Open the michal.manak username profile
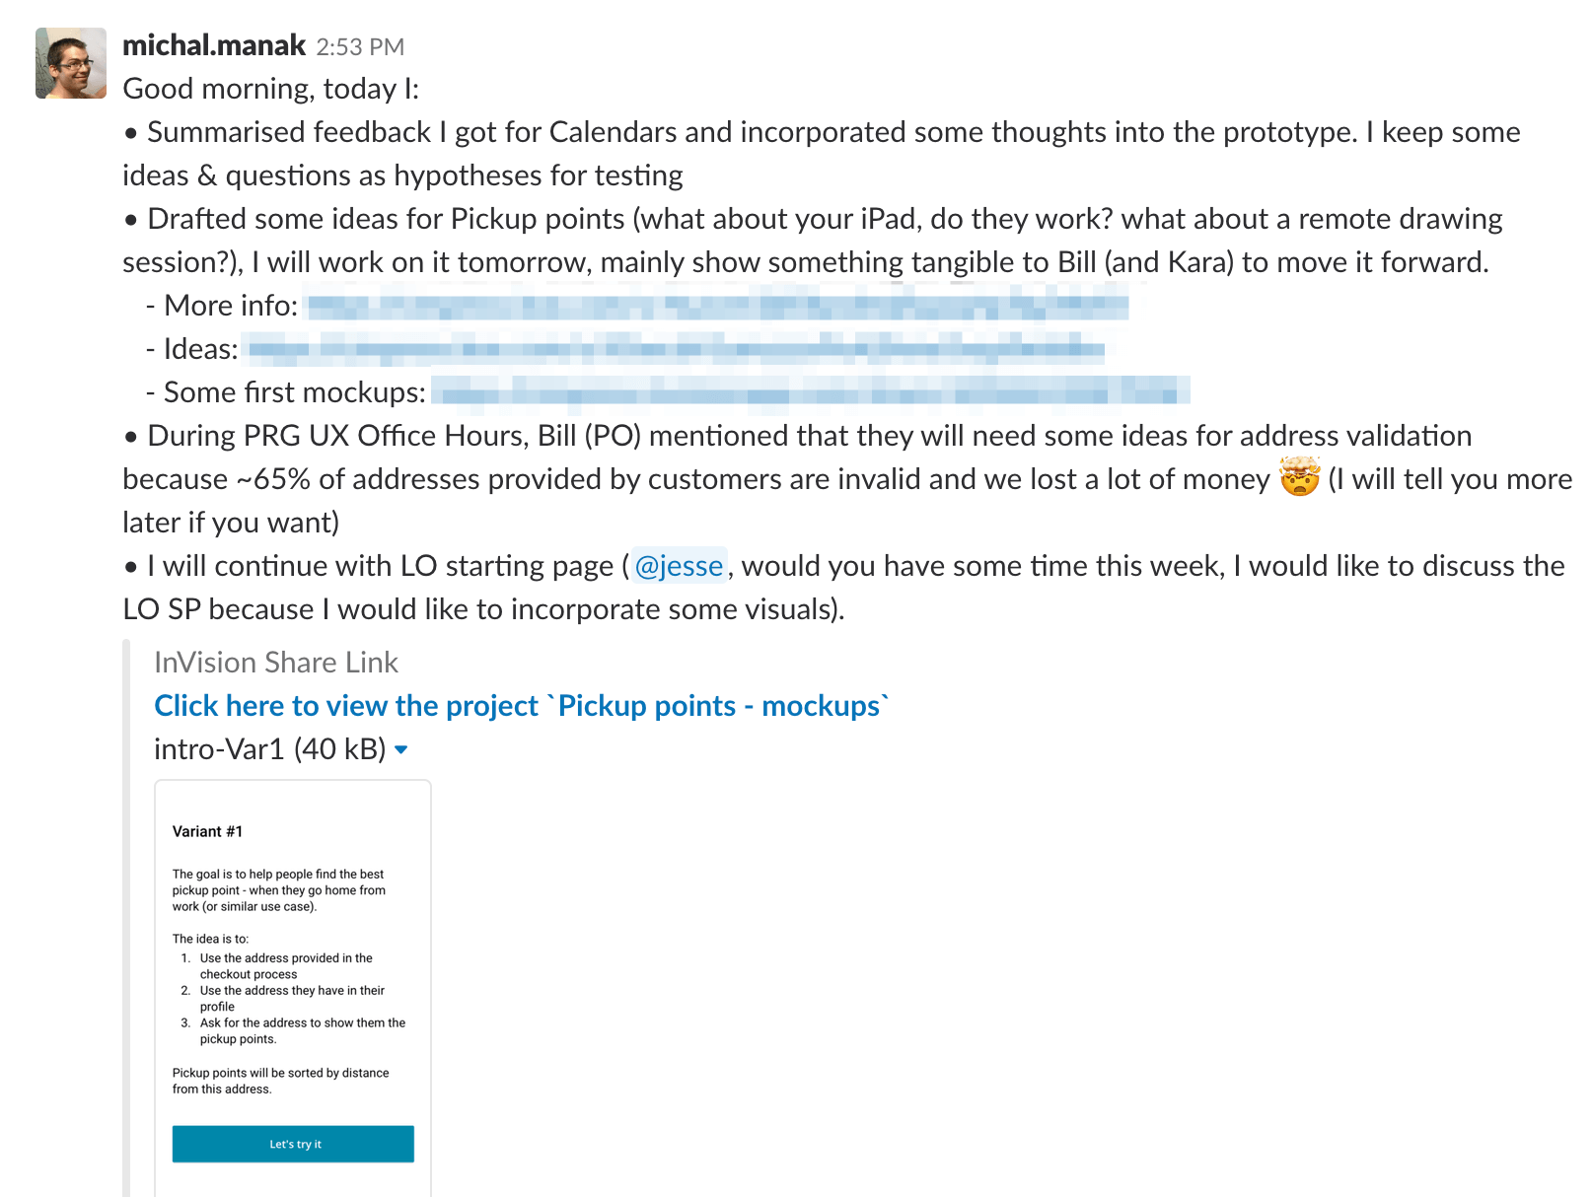This screenshot has width=1592, height=1197. tap(214, 45)
